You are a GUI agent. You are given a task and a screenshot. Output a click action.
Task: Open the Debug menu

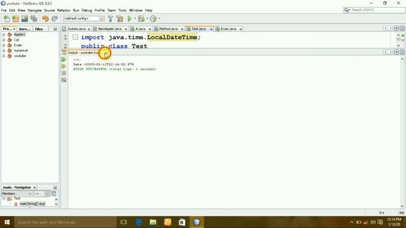87,10
